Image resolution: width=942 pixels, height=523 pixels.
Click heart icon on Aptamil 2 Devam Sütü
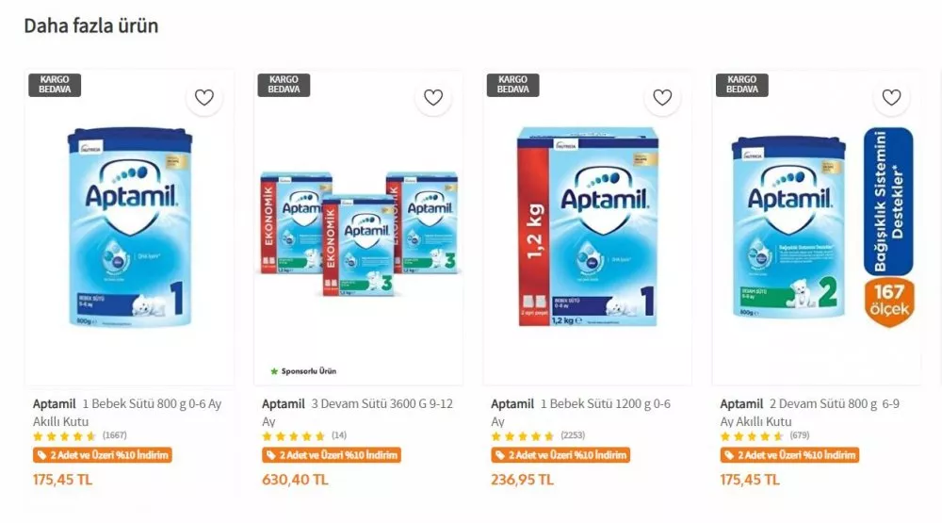tap(891, 97)
